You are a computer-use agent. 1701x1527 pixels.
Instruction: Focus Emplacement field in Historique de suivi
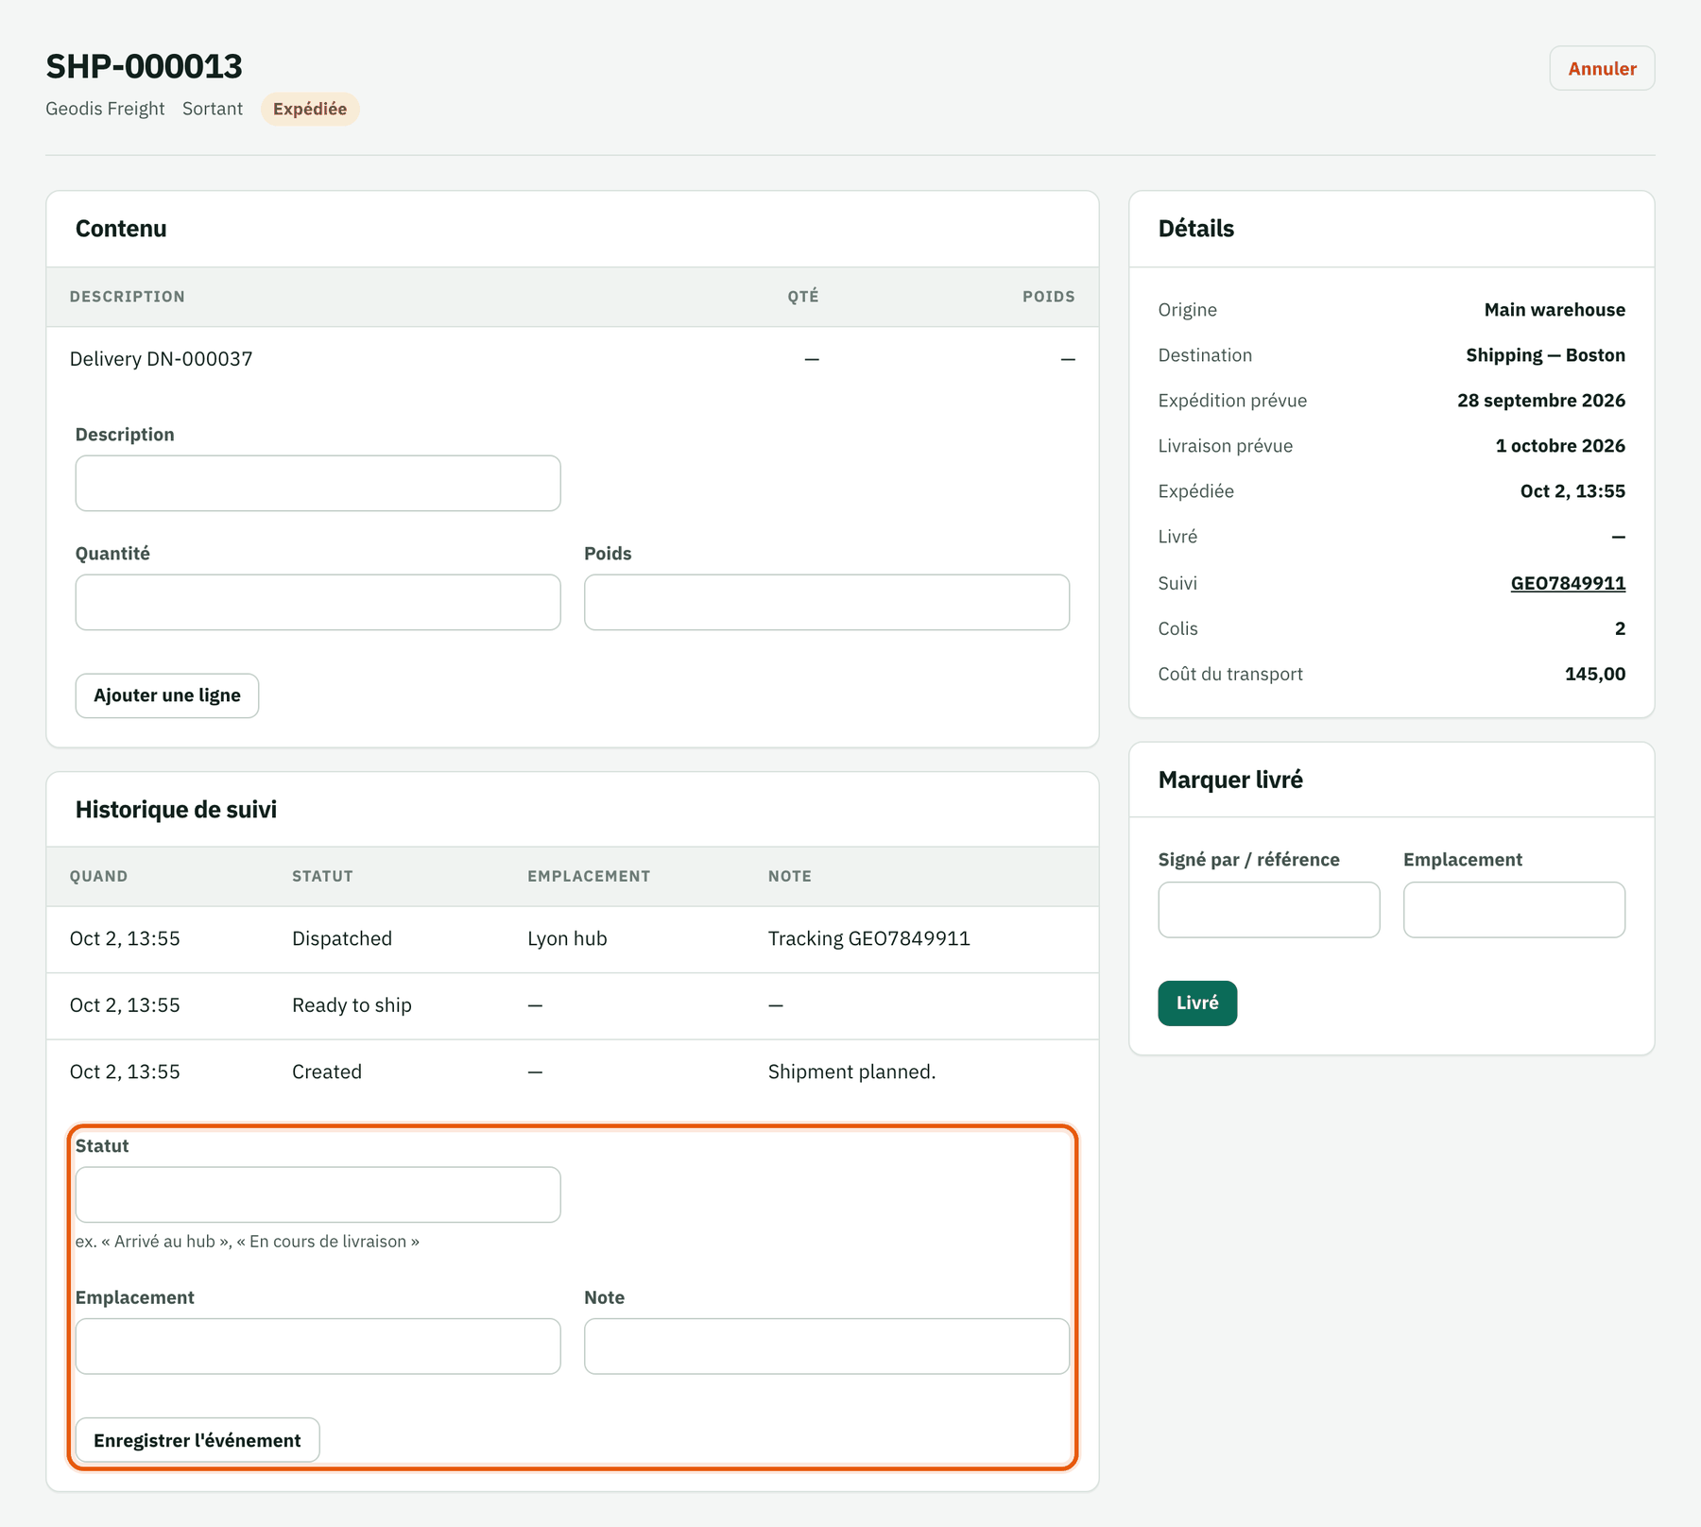pyautogui.click(x=318, y=1347)
